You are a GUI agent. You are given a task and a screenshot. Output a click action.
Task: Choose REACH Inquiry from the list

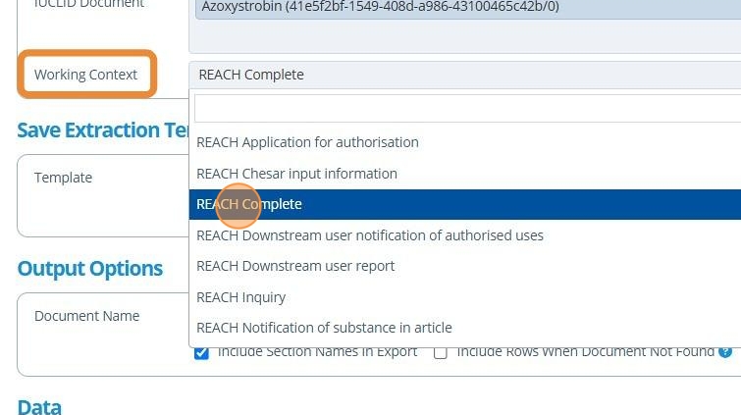pos(465,297)
